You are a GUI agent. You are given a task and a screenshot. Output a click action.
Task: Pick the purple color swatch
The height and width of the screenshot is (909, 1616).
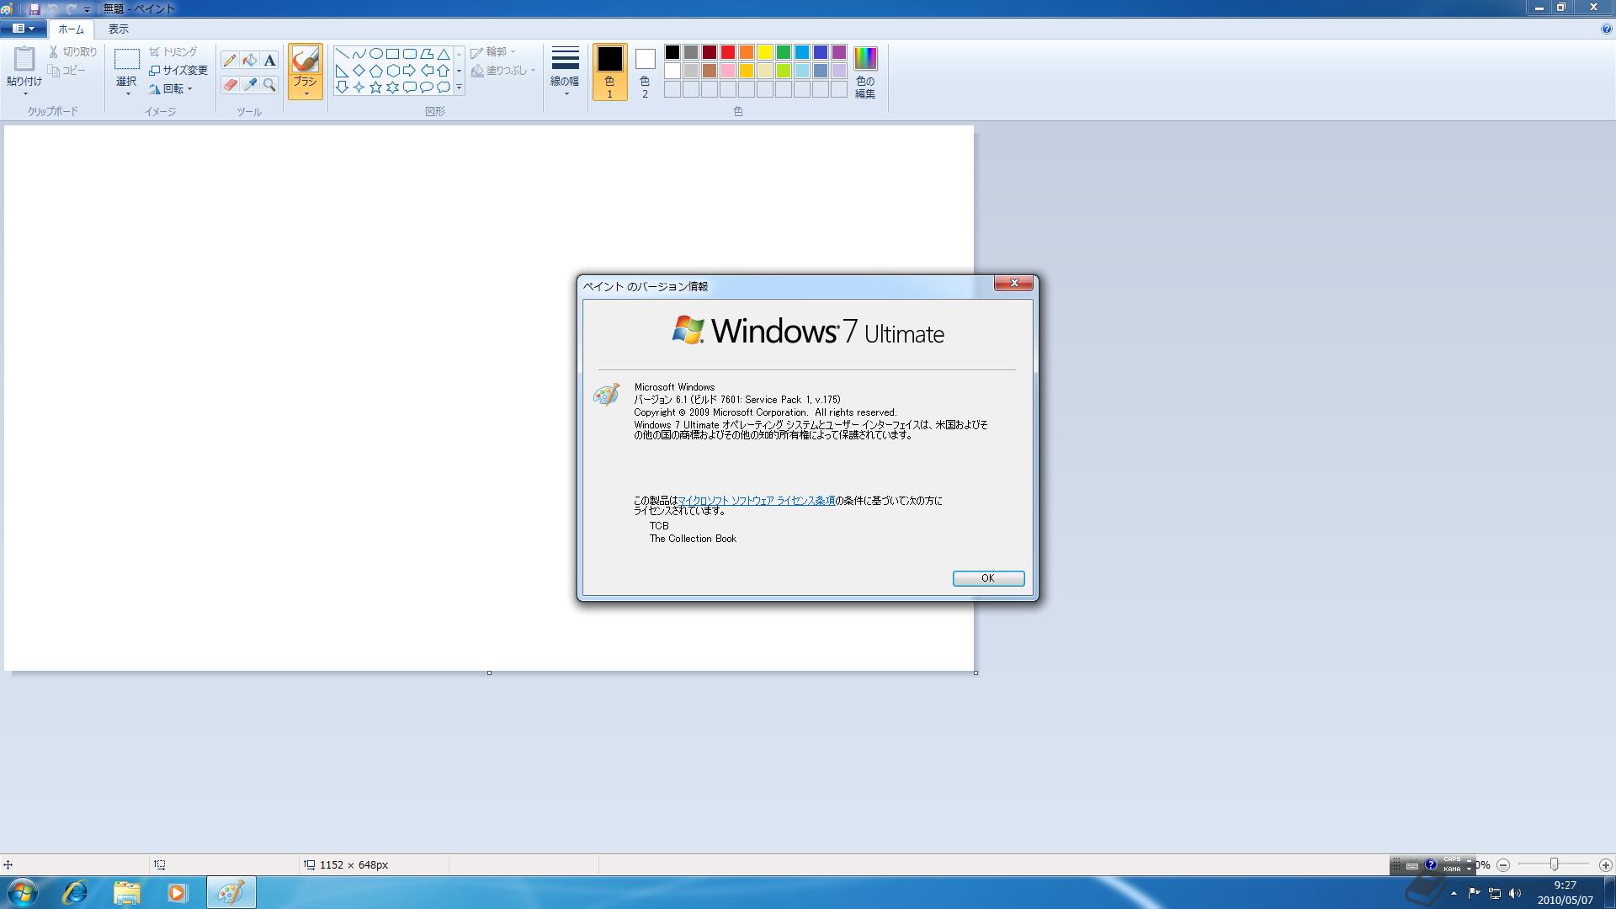pos(839,52)
